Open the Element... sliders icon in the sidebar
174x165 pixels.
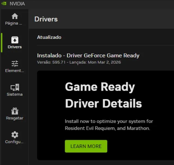[x=15, y=64]
